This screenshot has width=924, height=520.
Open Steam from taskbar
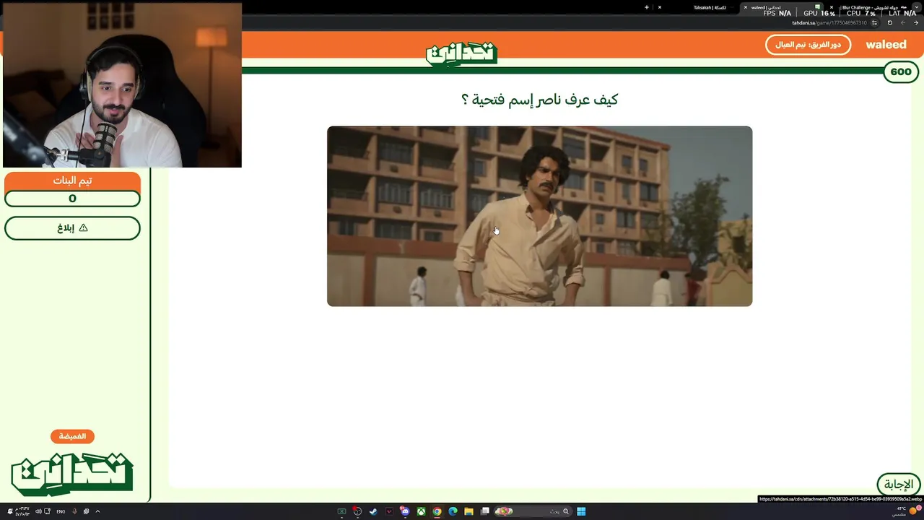373,511
